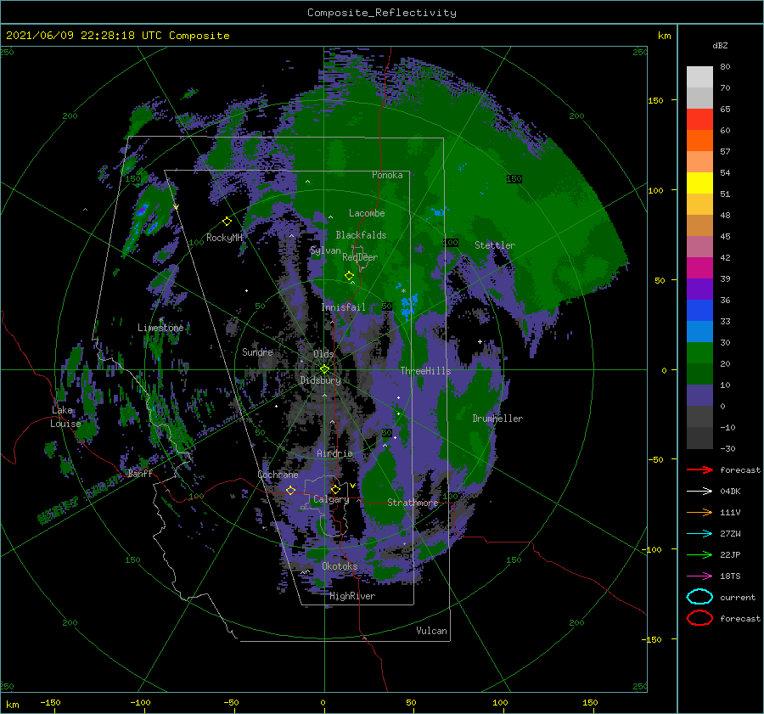Click the blue echo cell east of Innisfail
The width and height of the screenshot is (764, 714).
coord(407,305)
